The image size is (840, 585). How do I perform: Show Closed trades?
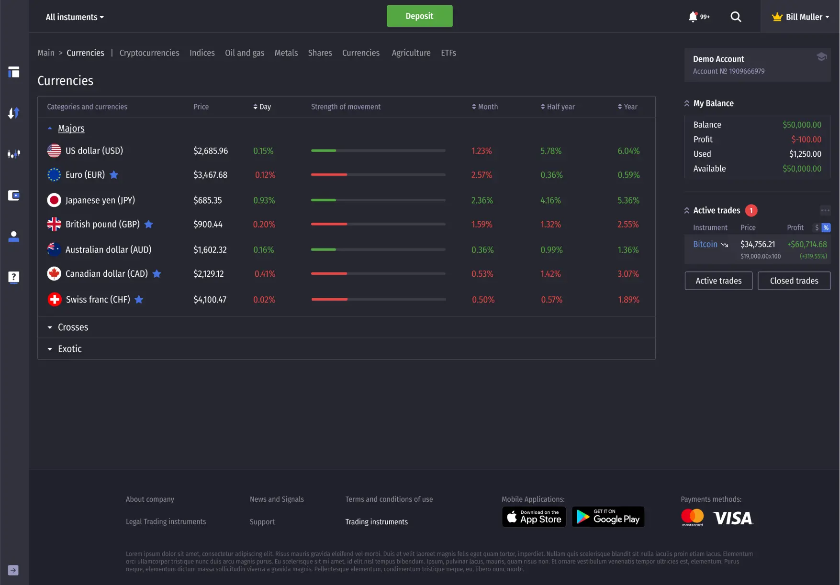[794, 281]
